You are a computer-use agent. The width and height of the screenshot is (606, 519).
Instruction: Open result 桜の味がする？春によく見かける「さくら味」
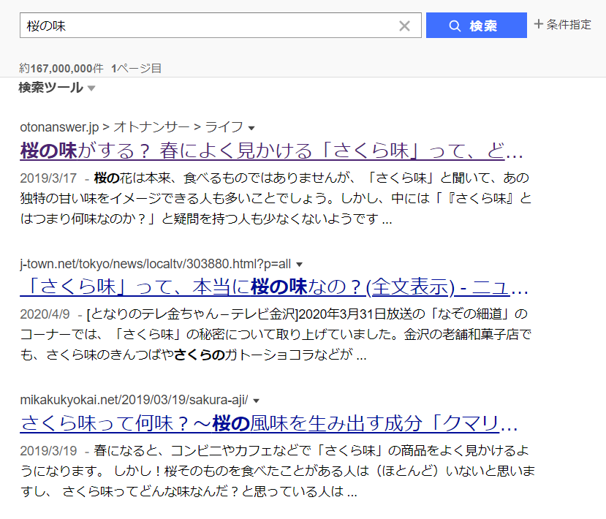(x=271, y=151)
